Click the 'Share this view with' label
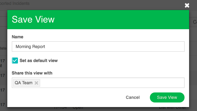Viewport: 197px width, 111px height. click(32, 73)
